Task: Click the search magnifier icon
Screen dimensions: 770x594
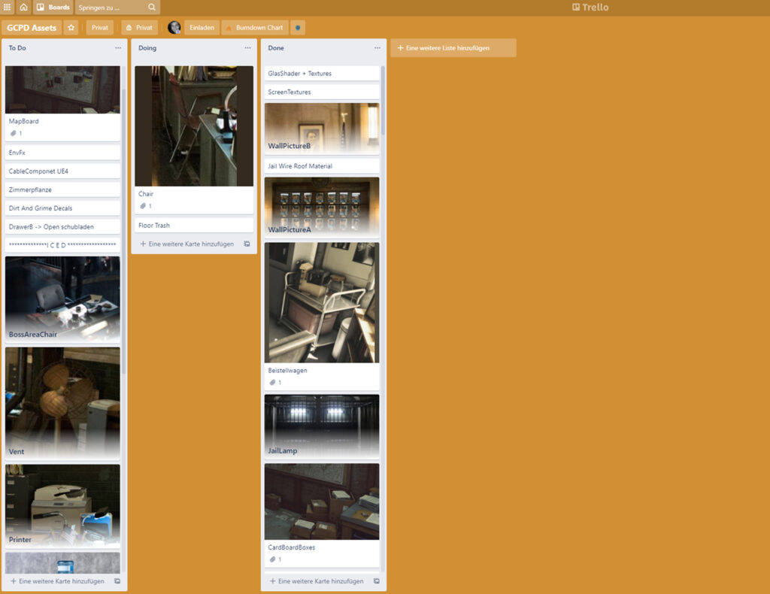Action: coord(151,7)
